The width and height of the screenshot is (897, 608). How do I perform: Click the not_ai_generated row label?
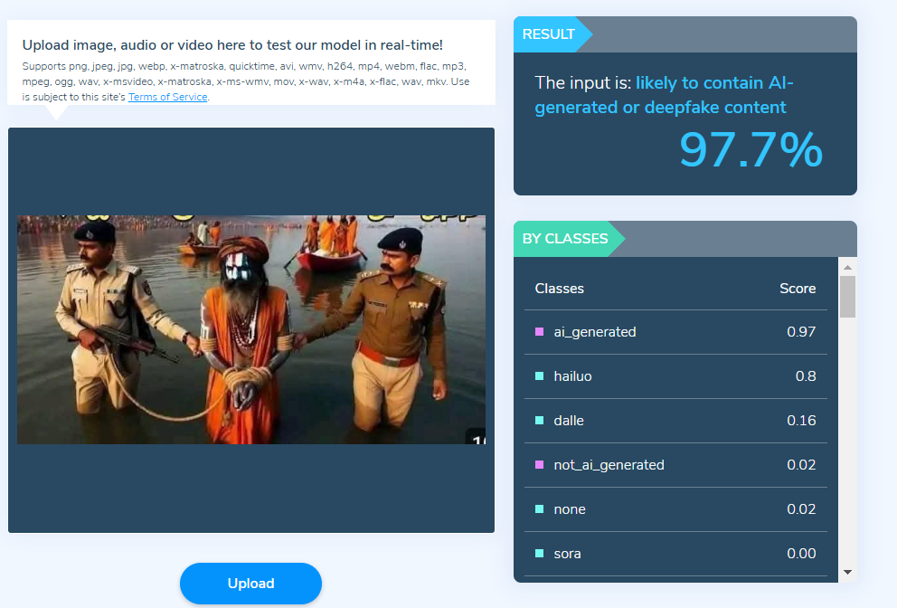609,465
